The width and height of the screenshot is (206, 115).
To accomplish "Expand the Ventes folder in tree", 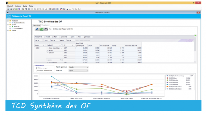I will click(8, 31).
